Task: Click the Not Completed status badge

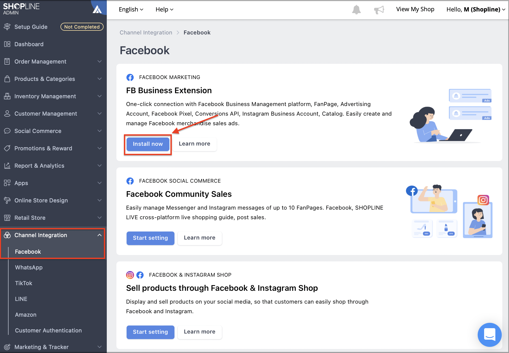Action: coord(82,27)
